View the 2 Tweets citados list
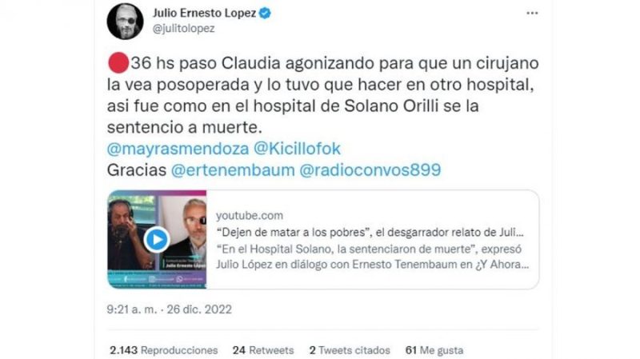 click(x=350, y=350)
